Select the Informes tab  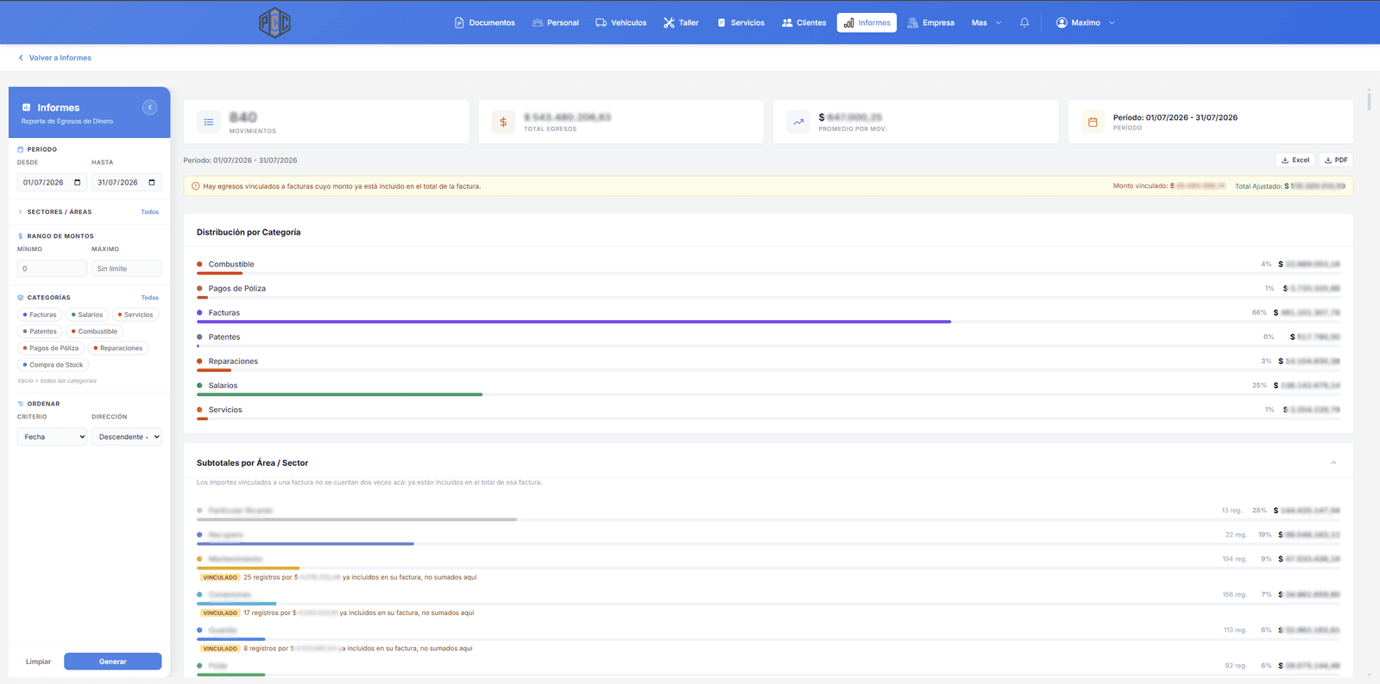pyautogui.click(x=866, y=22)
